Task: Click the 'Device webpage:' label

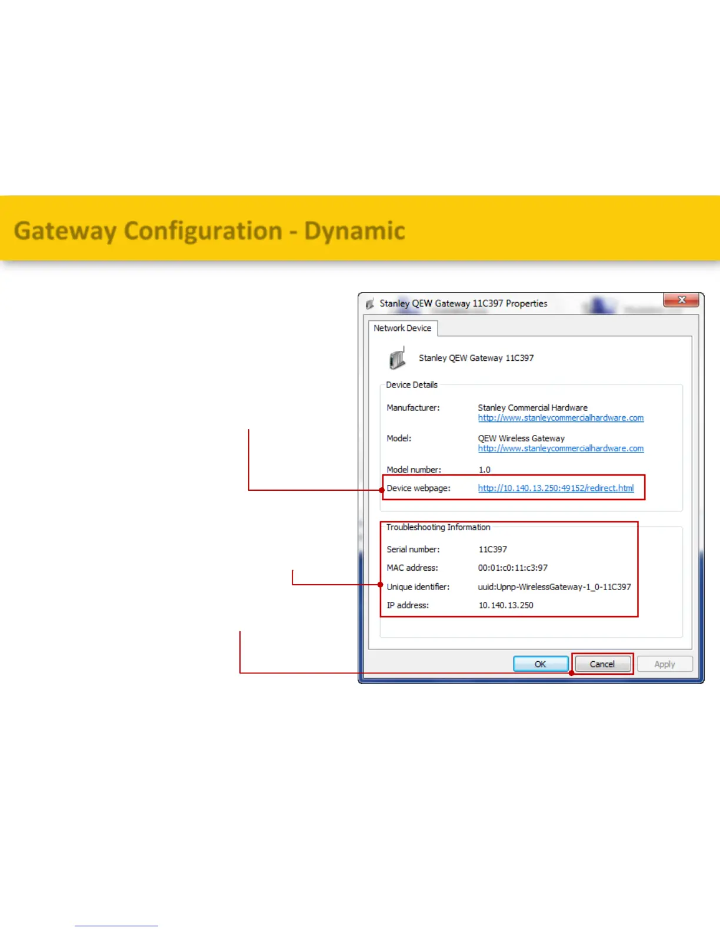Action: 418,488
